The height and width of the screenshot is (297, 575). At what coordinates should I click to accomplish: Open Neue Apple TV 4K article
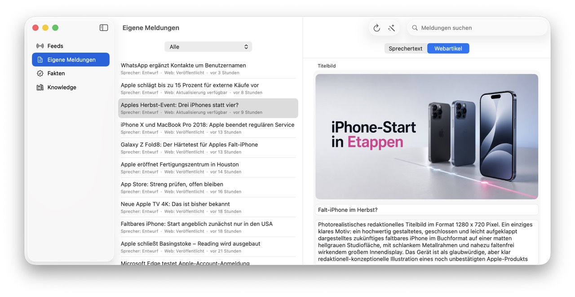[x=208, y=207]
